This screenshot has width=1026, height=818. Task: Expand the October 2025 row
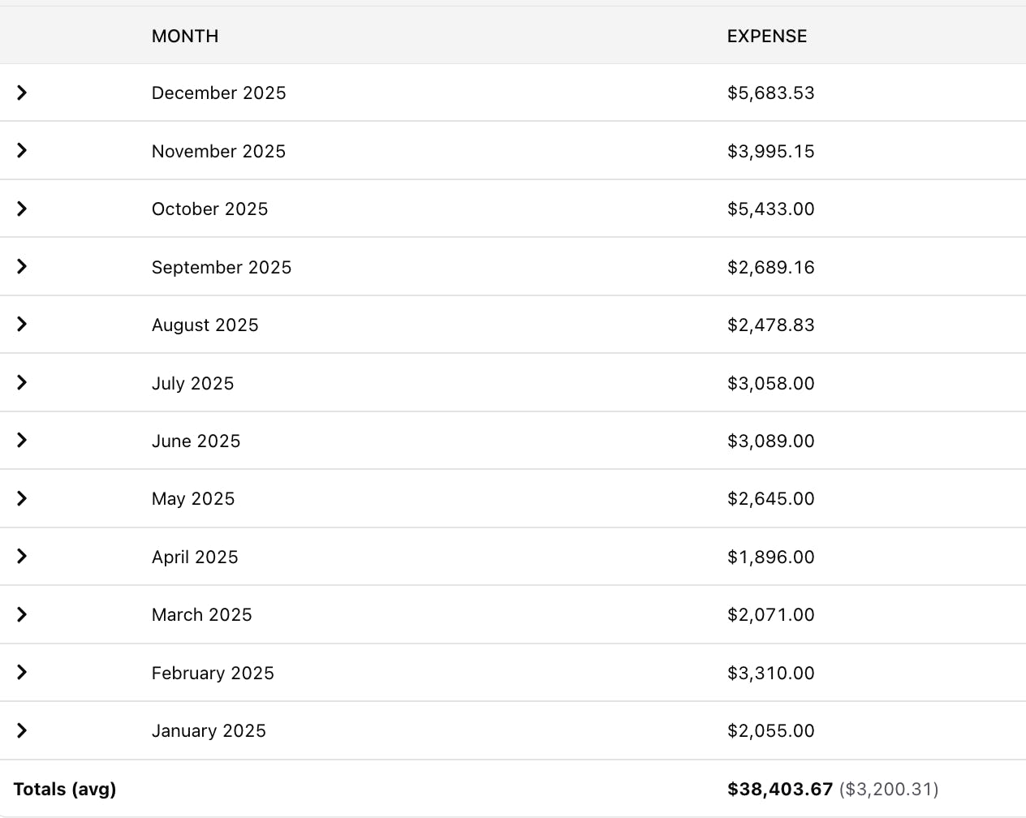pos(22,209)
